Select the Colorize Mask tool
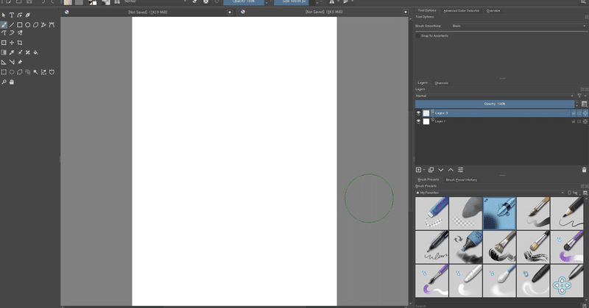589x308 pixels. (20, 52)
